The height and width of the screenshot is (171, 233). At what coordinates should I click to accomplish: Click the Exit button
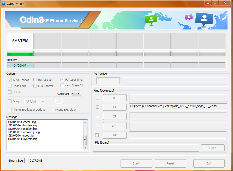[209, 163]
